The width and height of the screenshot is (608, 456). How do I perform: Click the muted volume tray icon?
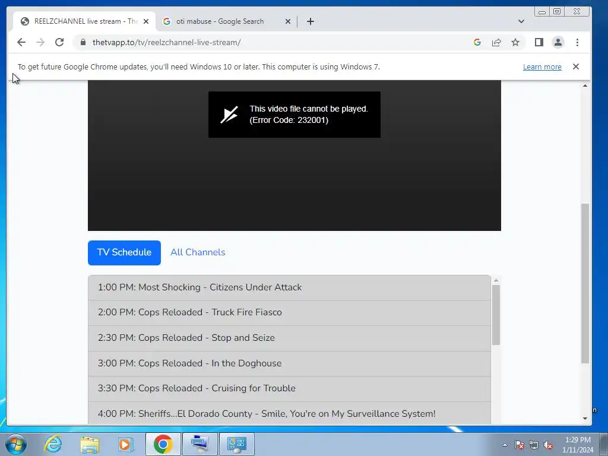pos(548,445)
